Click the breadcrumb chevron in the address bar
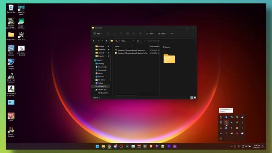The width and height of the screenshot is (272, 153). point(120,41)
